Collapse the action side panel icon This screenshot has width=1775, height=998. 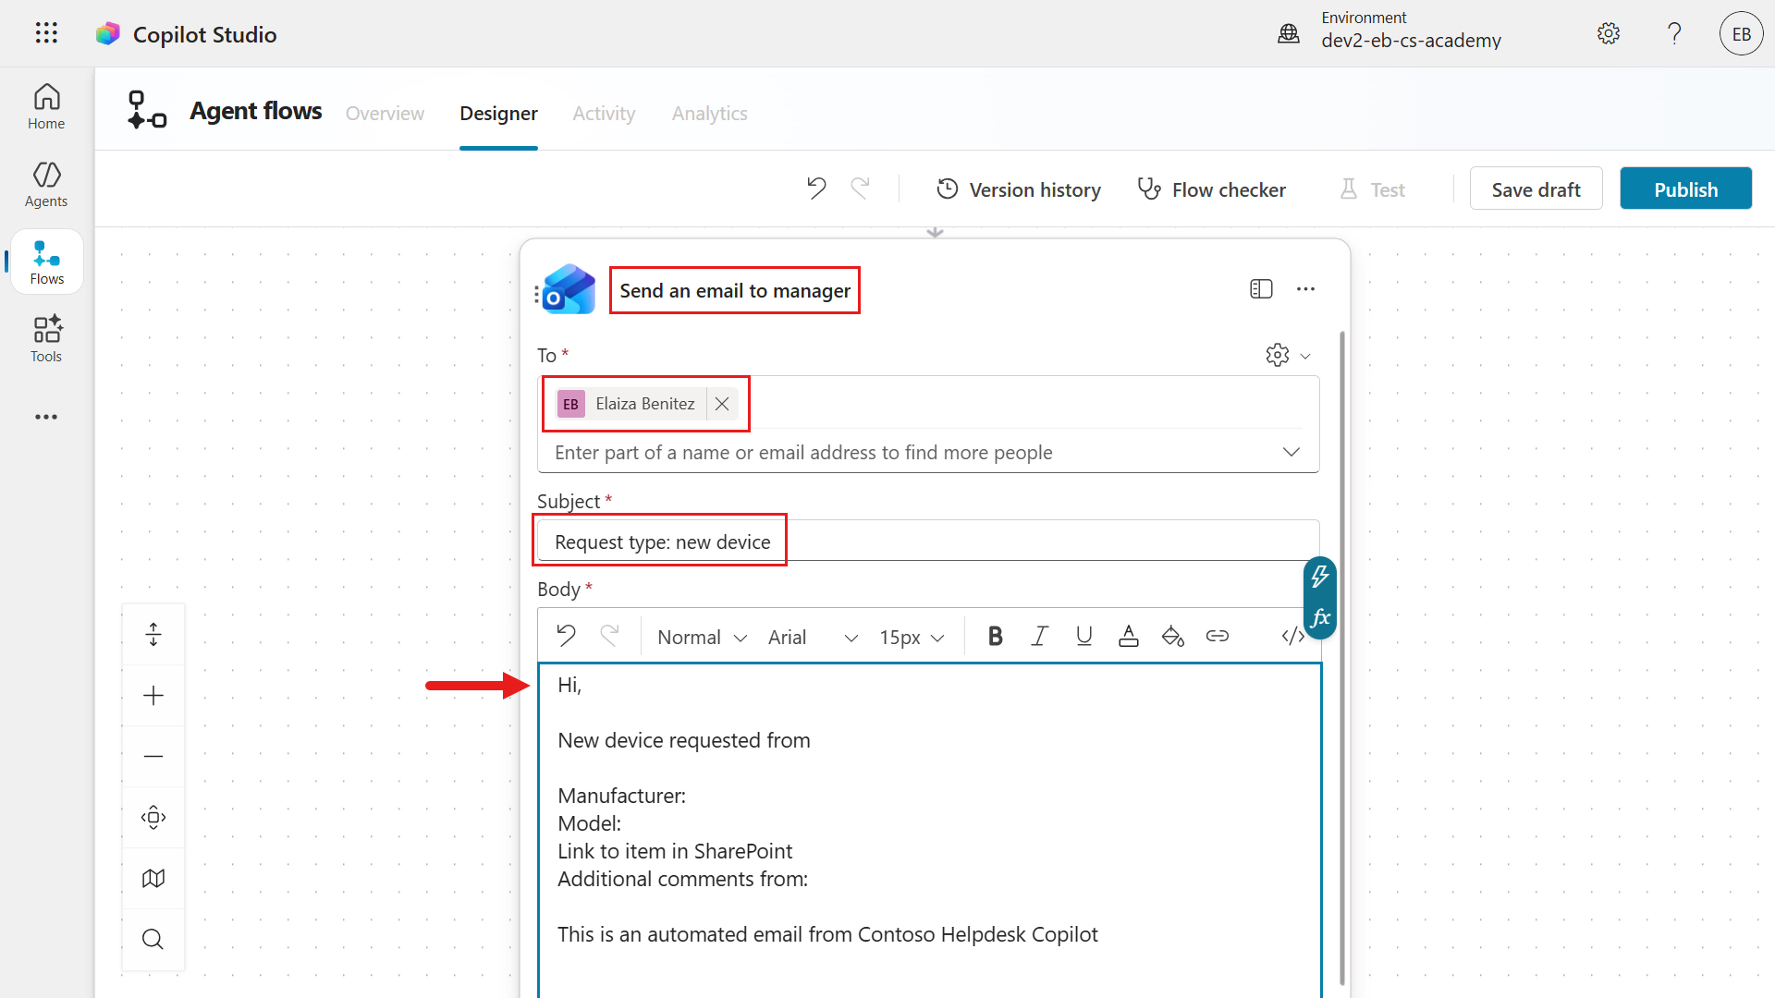tap(1261, 289)
